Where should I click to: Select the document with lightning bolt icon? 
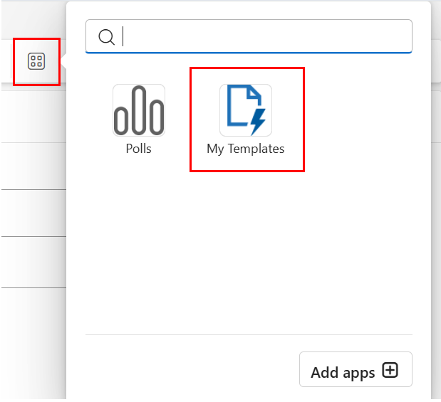click(245, 110)
